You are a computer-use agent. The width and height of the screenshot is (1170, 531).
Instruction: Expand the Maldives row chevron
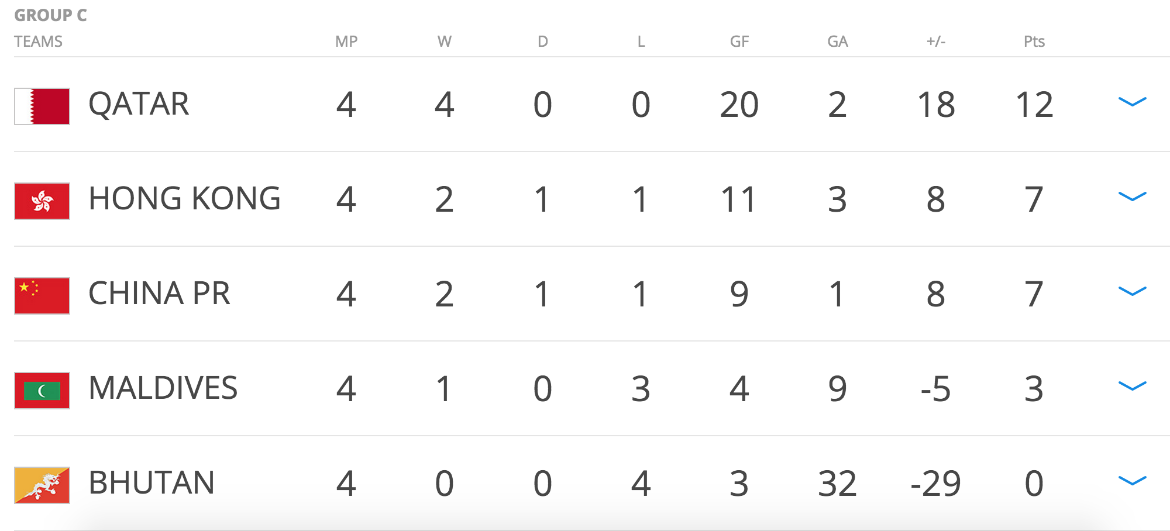coord(1132,387)
